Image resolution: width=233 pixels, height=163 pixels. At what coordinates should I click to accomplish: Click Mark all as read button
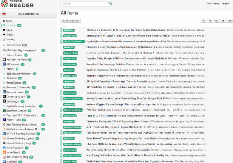point(71,21)
